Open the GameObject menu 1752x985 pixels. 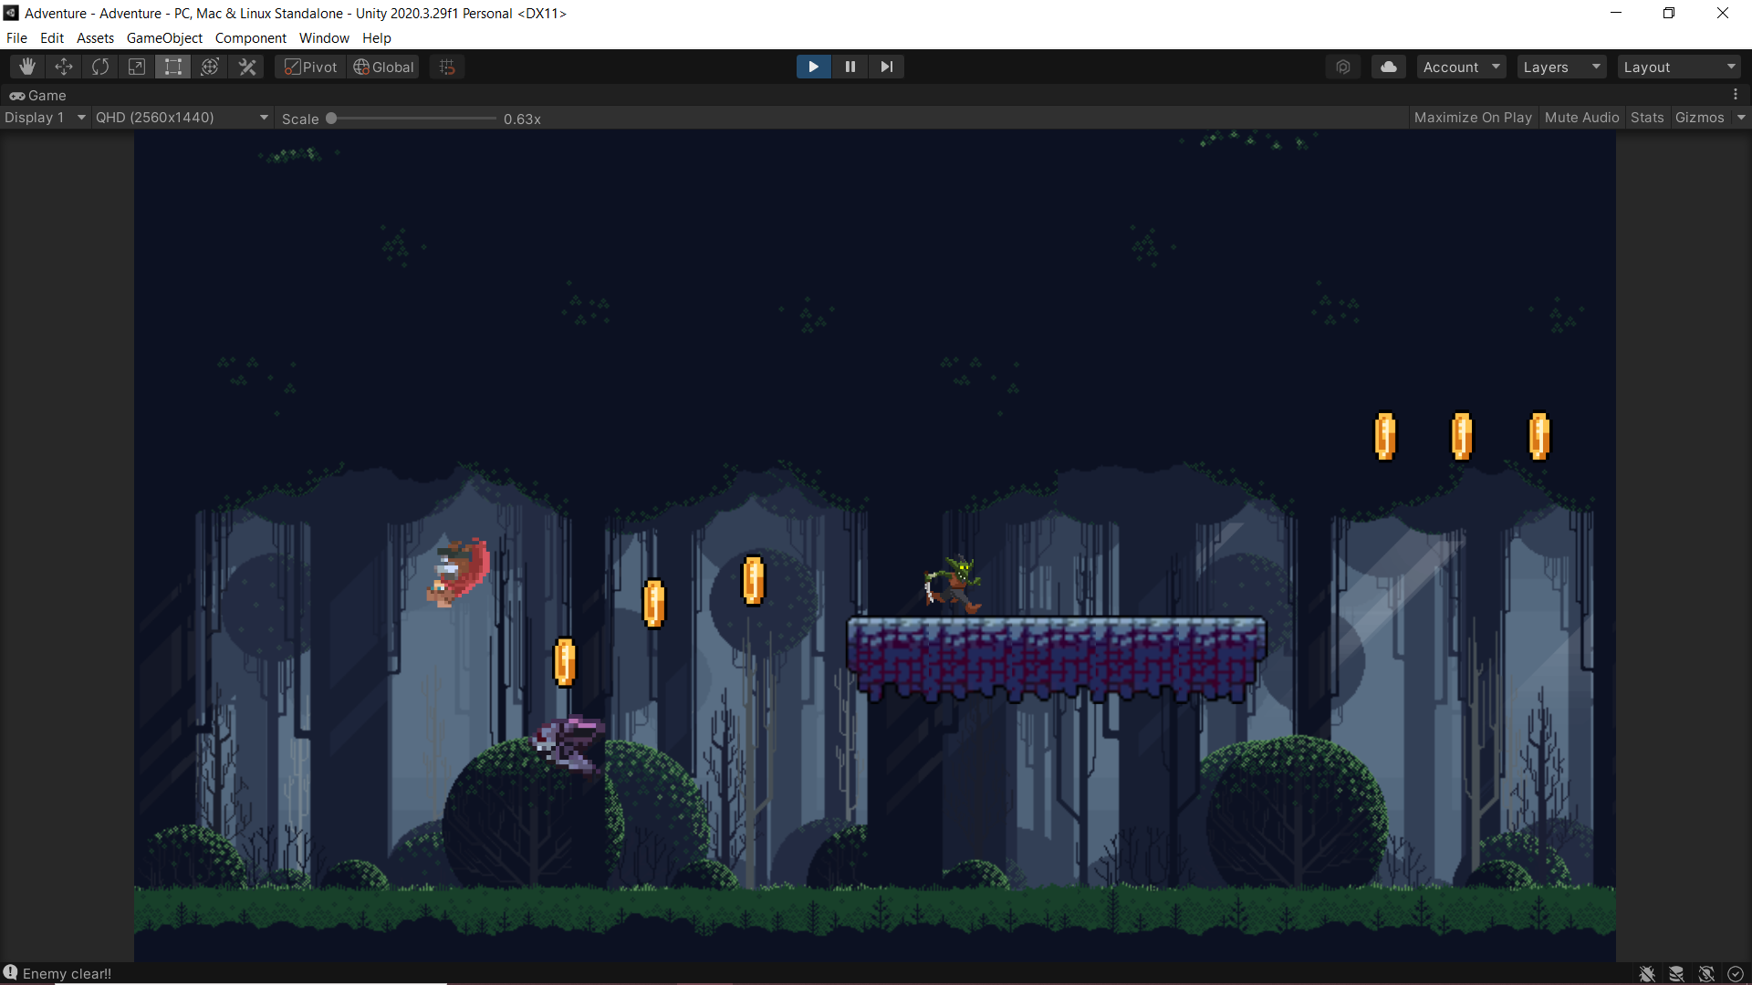[163, 37]
